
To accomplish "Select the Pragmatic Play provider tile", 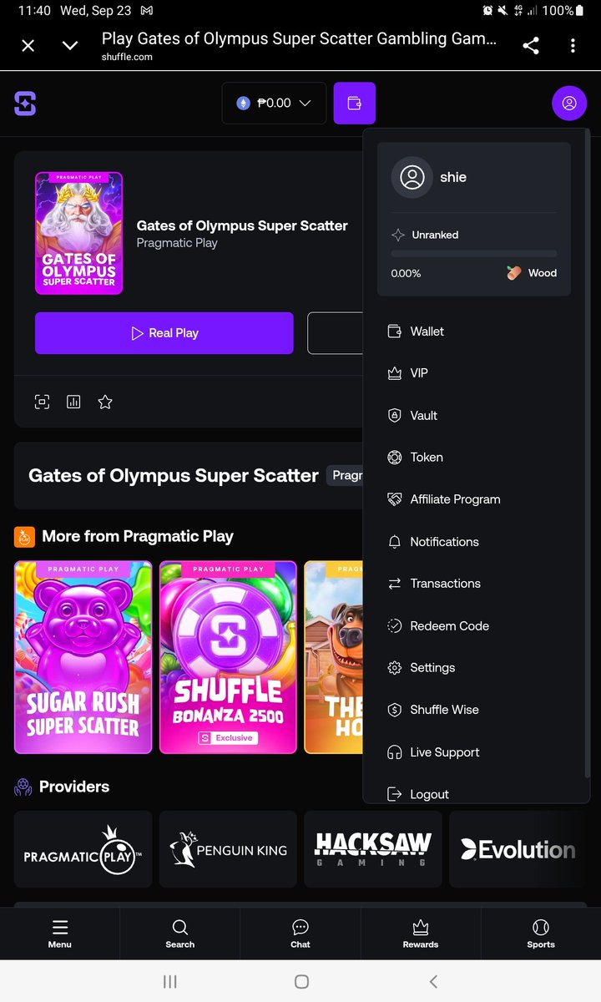I will tap(83, 849).
